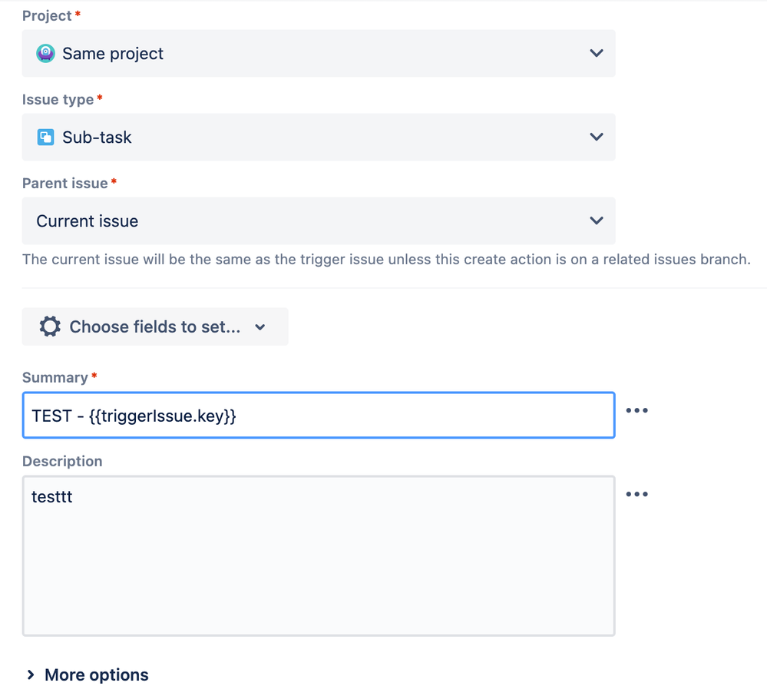Click the Project dropdown chevron arrow
Viewport: 767px width, 696px height.
click(596, 54)
